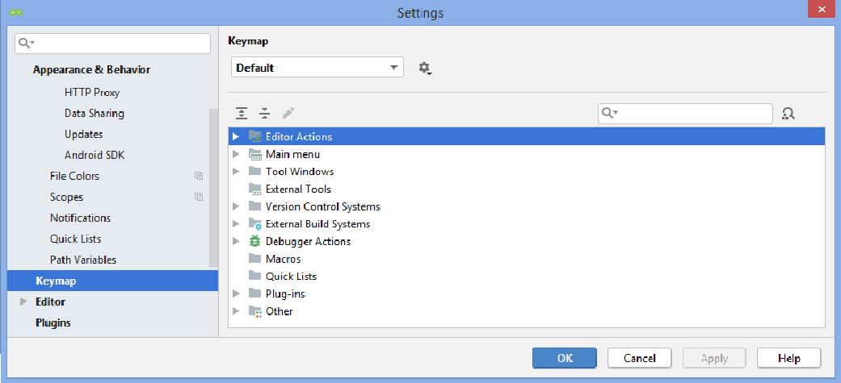Screen dimensions: 841x383
Task: Select Plugins in the settings sidebar
Action: pyautogui.click(x=53, y=323)
